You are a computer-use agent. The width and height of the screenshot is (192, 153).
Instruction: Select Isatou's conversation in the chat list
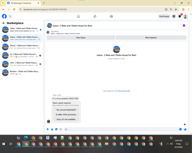(x=22, y=38)
